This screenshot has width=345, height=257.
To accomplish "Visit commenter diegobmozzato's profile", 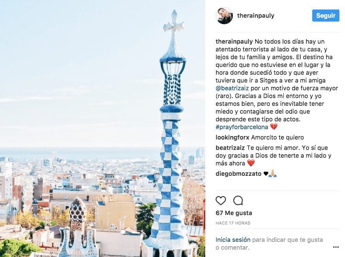I will coord(238,174).
